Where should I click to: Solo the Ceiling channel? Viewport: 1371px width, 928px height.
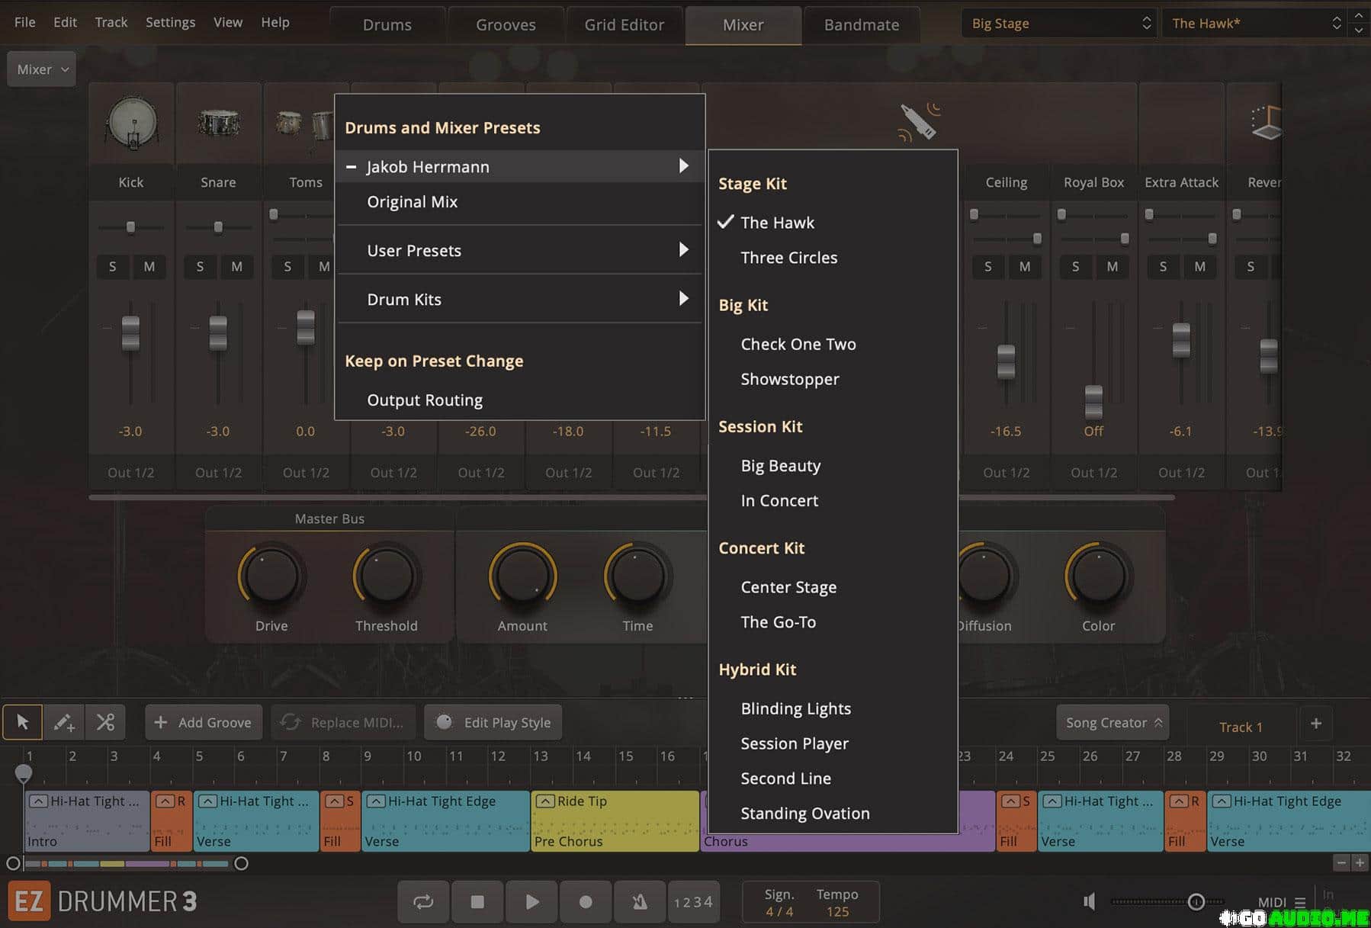(x=988, y=266)
